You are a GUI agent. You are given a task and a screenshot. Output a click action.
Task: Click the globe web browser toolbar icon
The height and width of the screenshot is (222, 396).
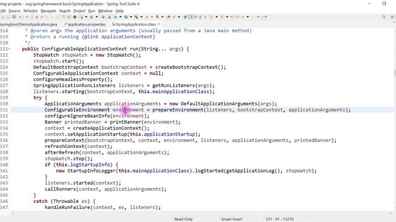click(103, 17)
